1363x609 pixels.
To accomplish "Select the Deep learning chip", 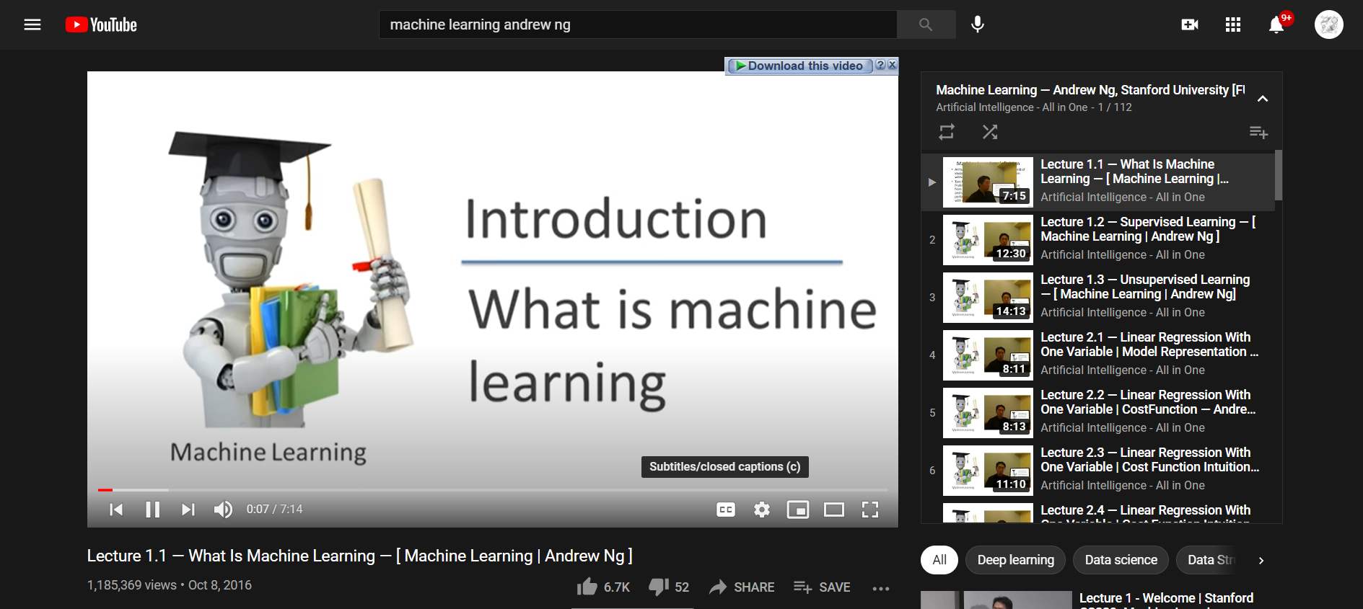I will [x=1015, y=560].
